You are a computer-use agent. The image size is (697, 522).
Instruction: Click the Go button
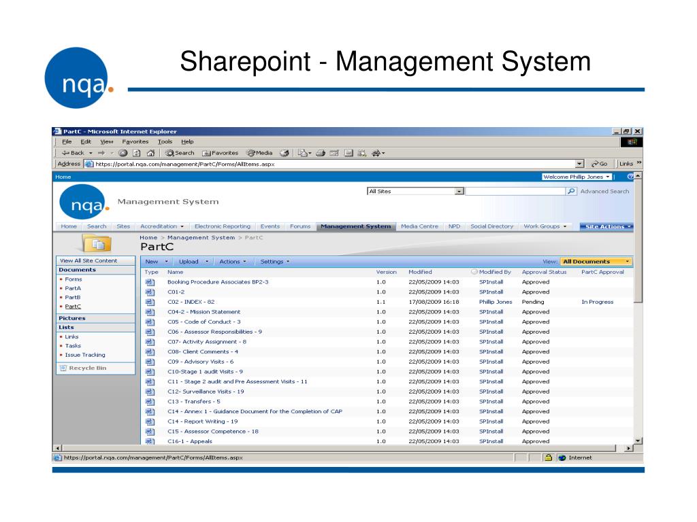click(599, 164)
